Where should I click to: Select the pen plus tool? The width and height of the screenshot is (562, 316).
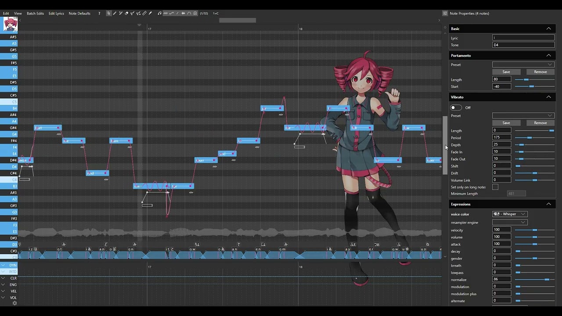(x=121, y=13)
